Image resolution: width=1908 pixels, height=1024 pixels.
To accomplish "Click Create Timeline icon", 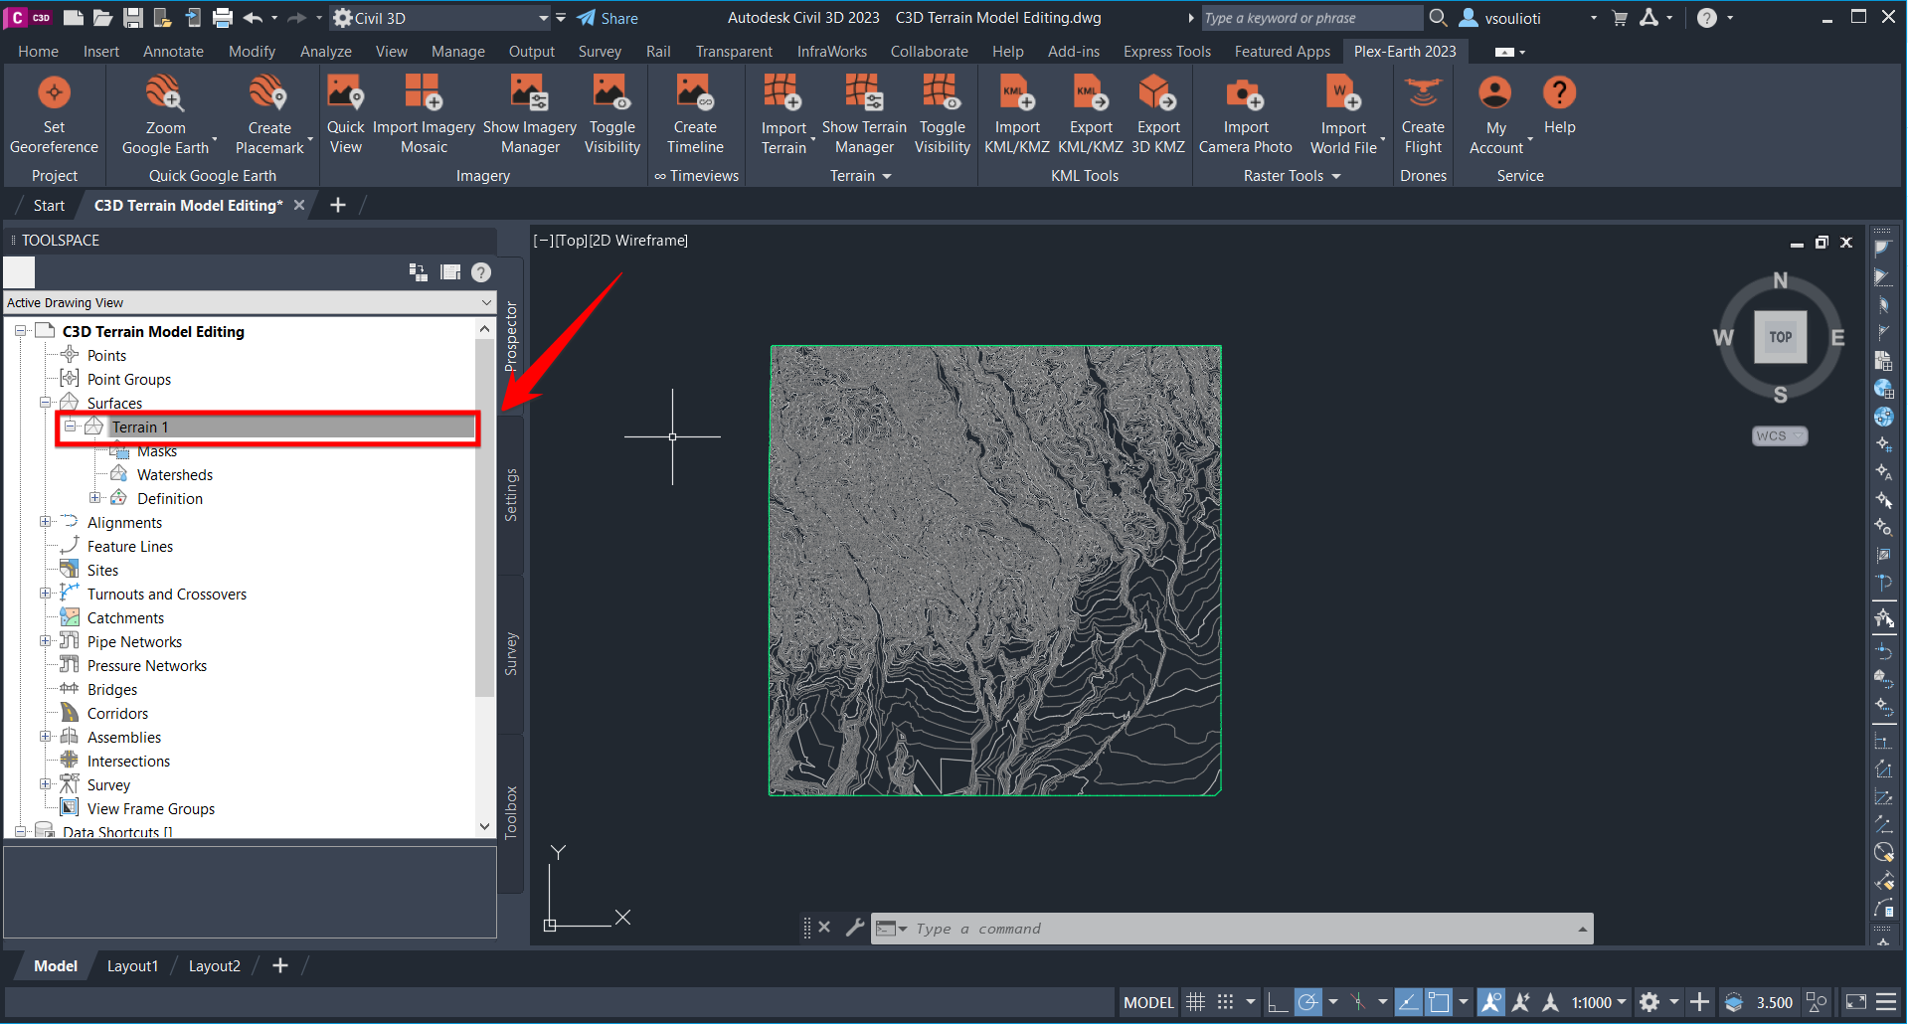I will tap(695, 92).
